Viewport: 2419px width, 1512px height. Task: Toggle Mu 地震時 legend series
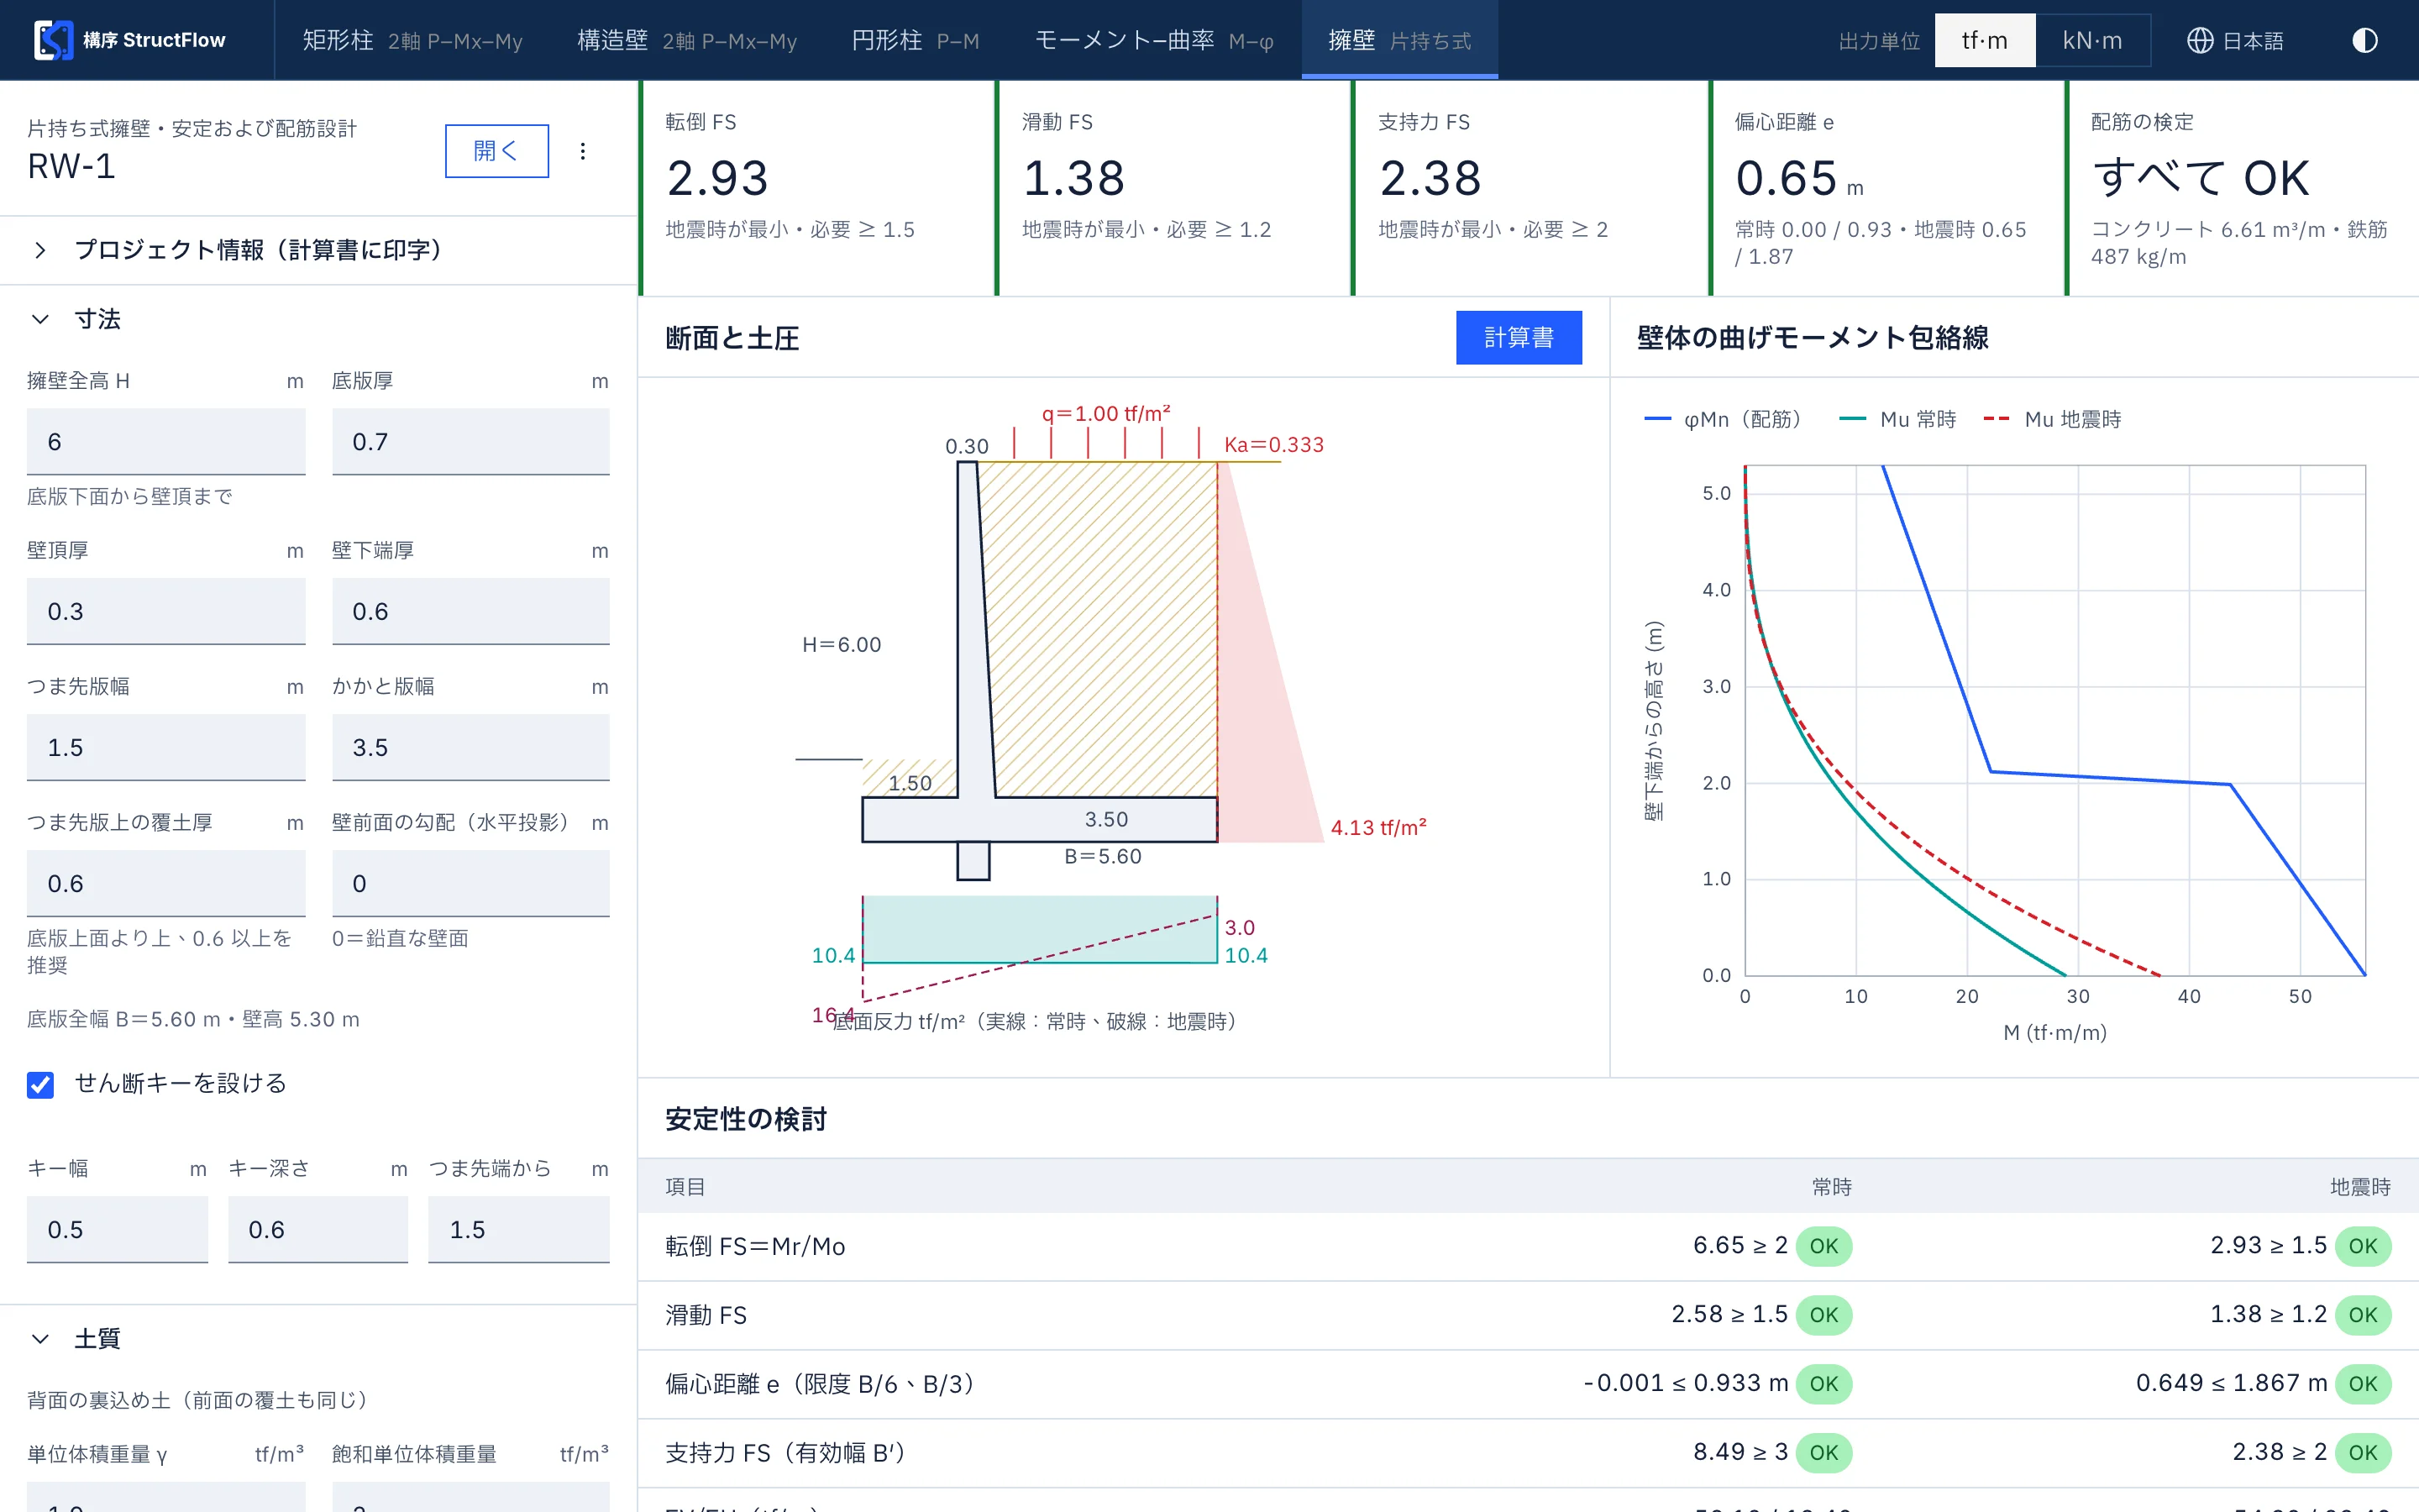coord(2052,419)
